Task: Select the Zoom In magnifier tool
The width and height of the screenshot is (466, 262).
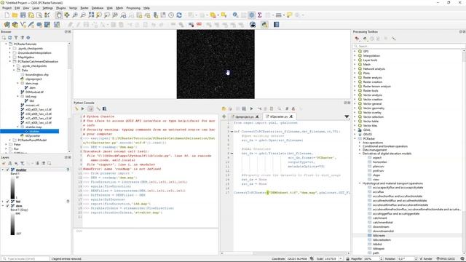Action: click(x=75, y=15)
